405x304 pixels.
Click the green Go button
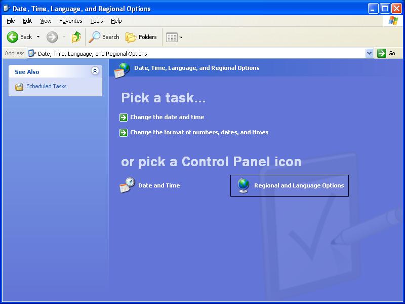point(381,53)
